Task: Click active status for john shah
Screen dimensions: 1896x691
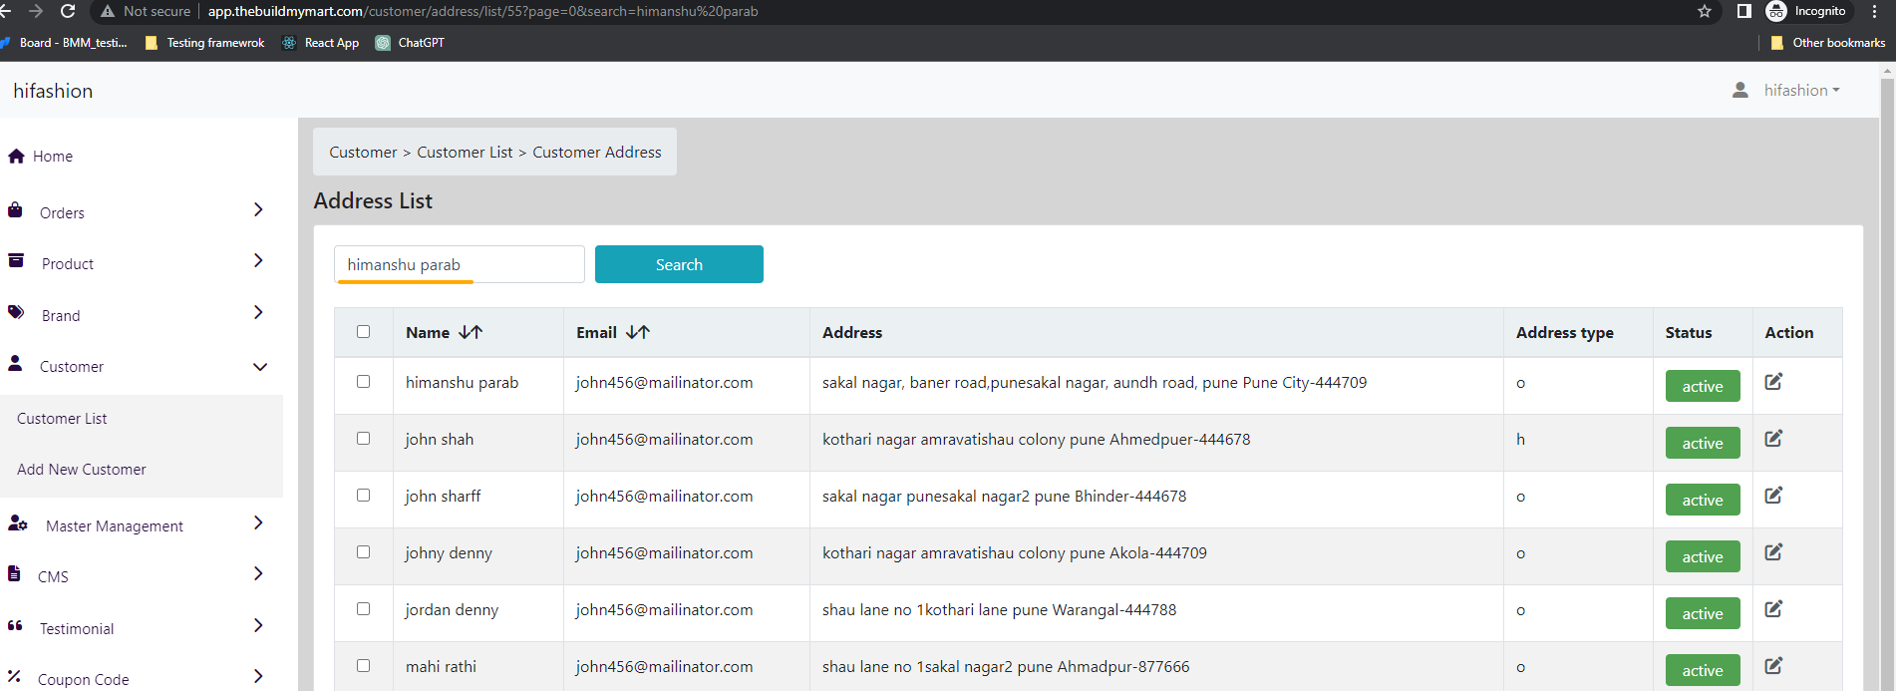Action: point(1703,443)
